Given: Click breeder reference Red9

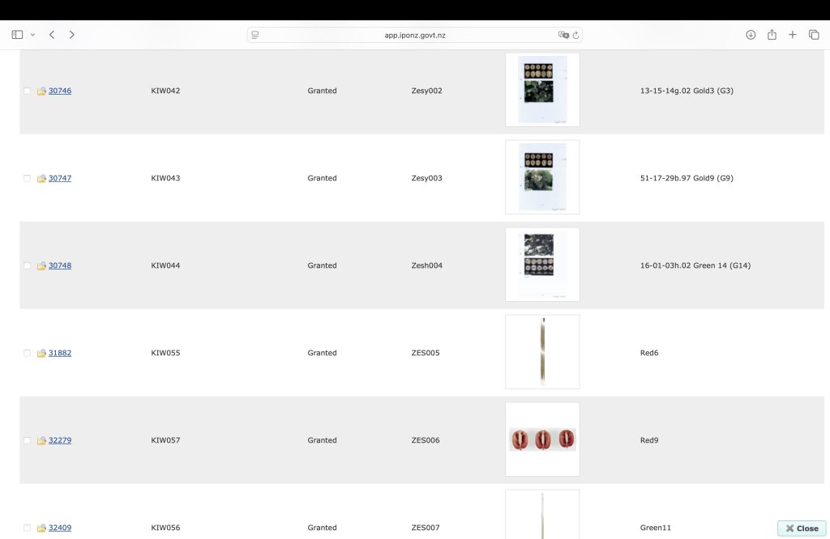Looking at the screenshot, I should click(649, 440).
